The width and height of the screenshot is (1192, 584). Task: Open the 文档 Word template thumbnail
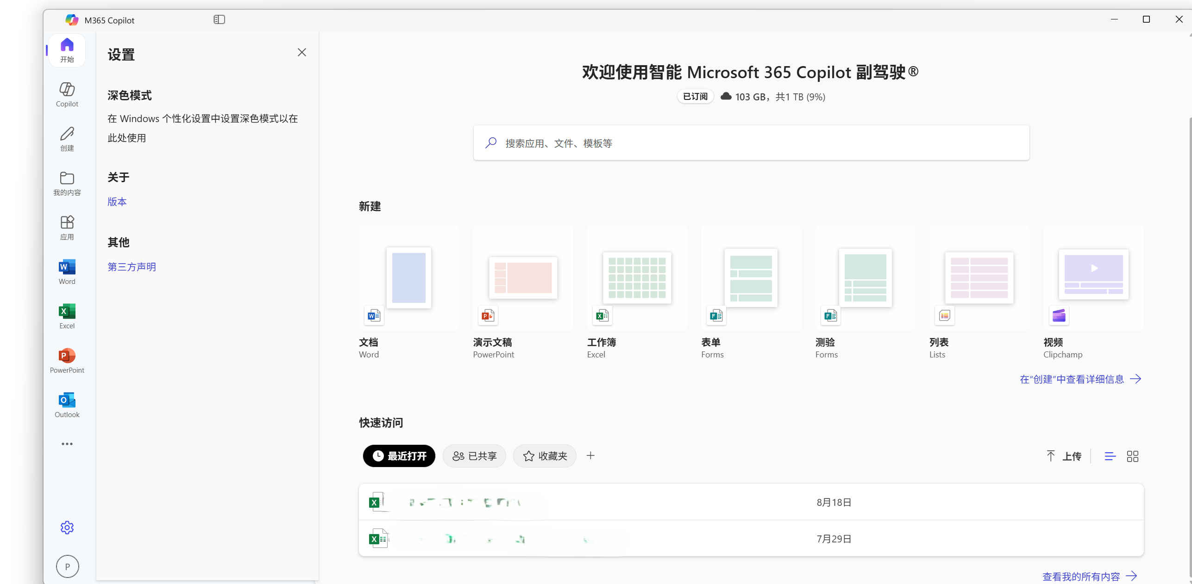(x=408, y=278)
